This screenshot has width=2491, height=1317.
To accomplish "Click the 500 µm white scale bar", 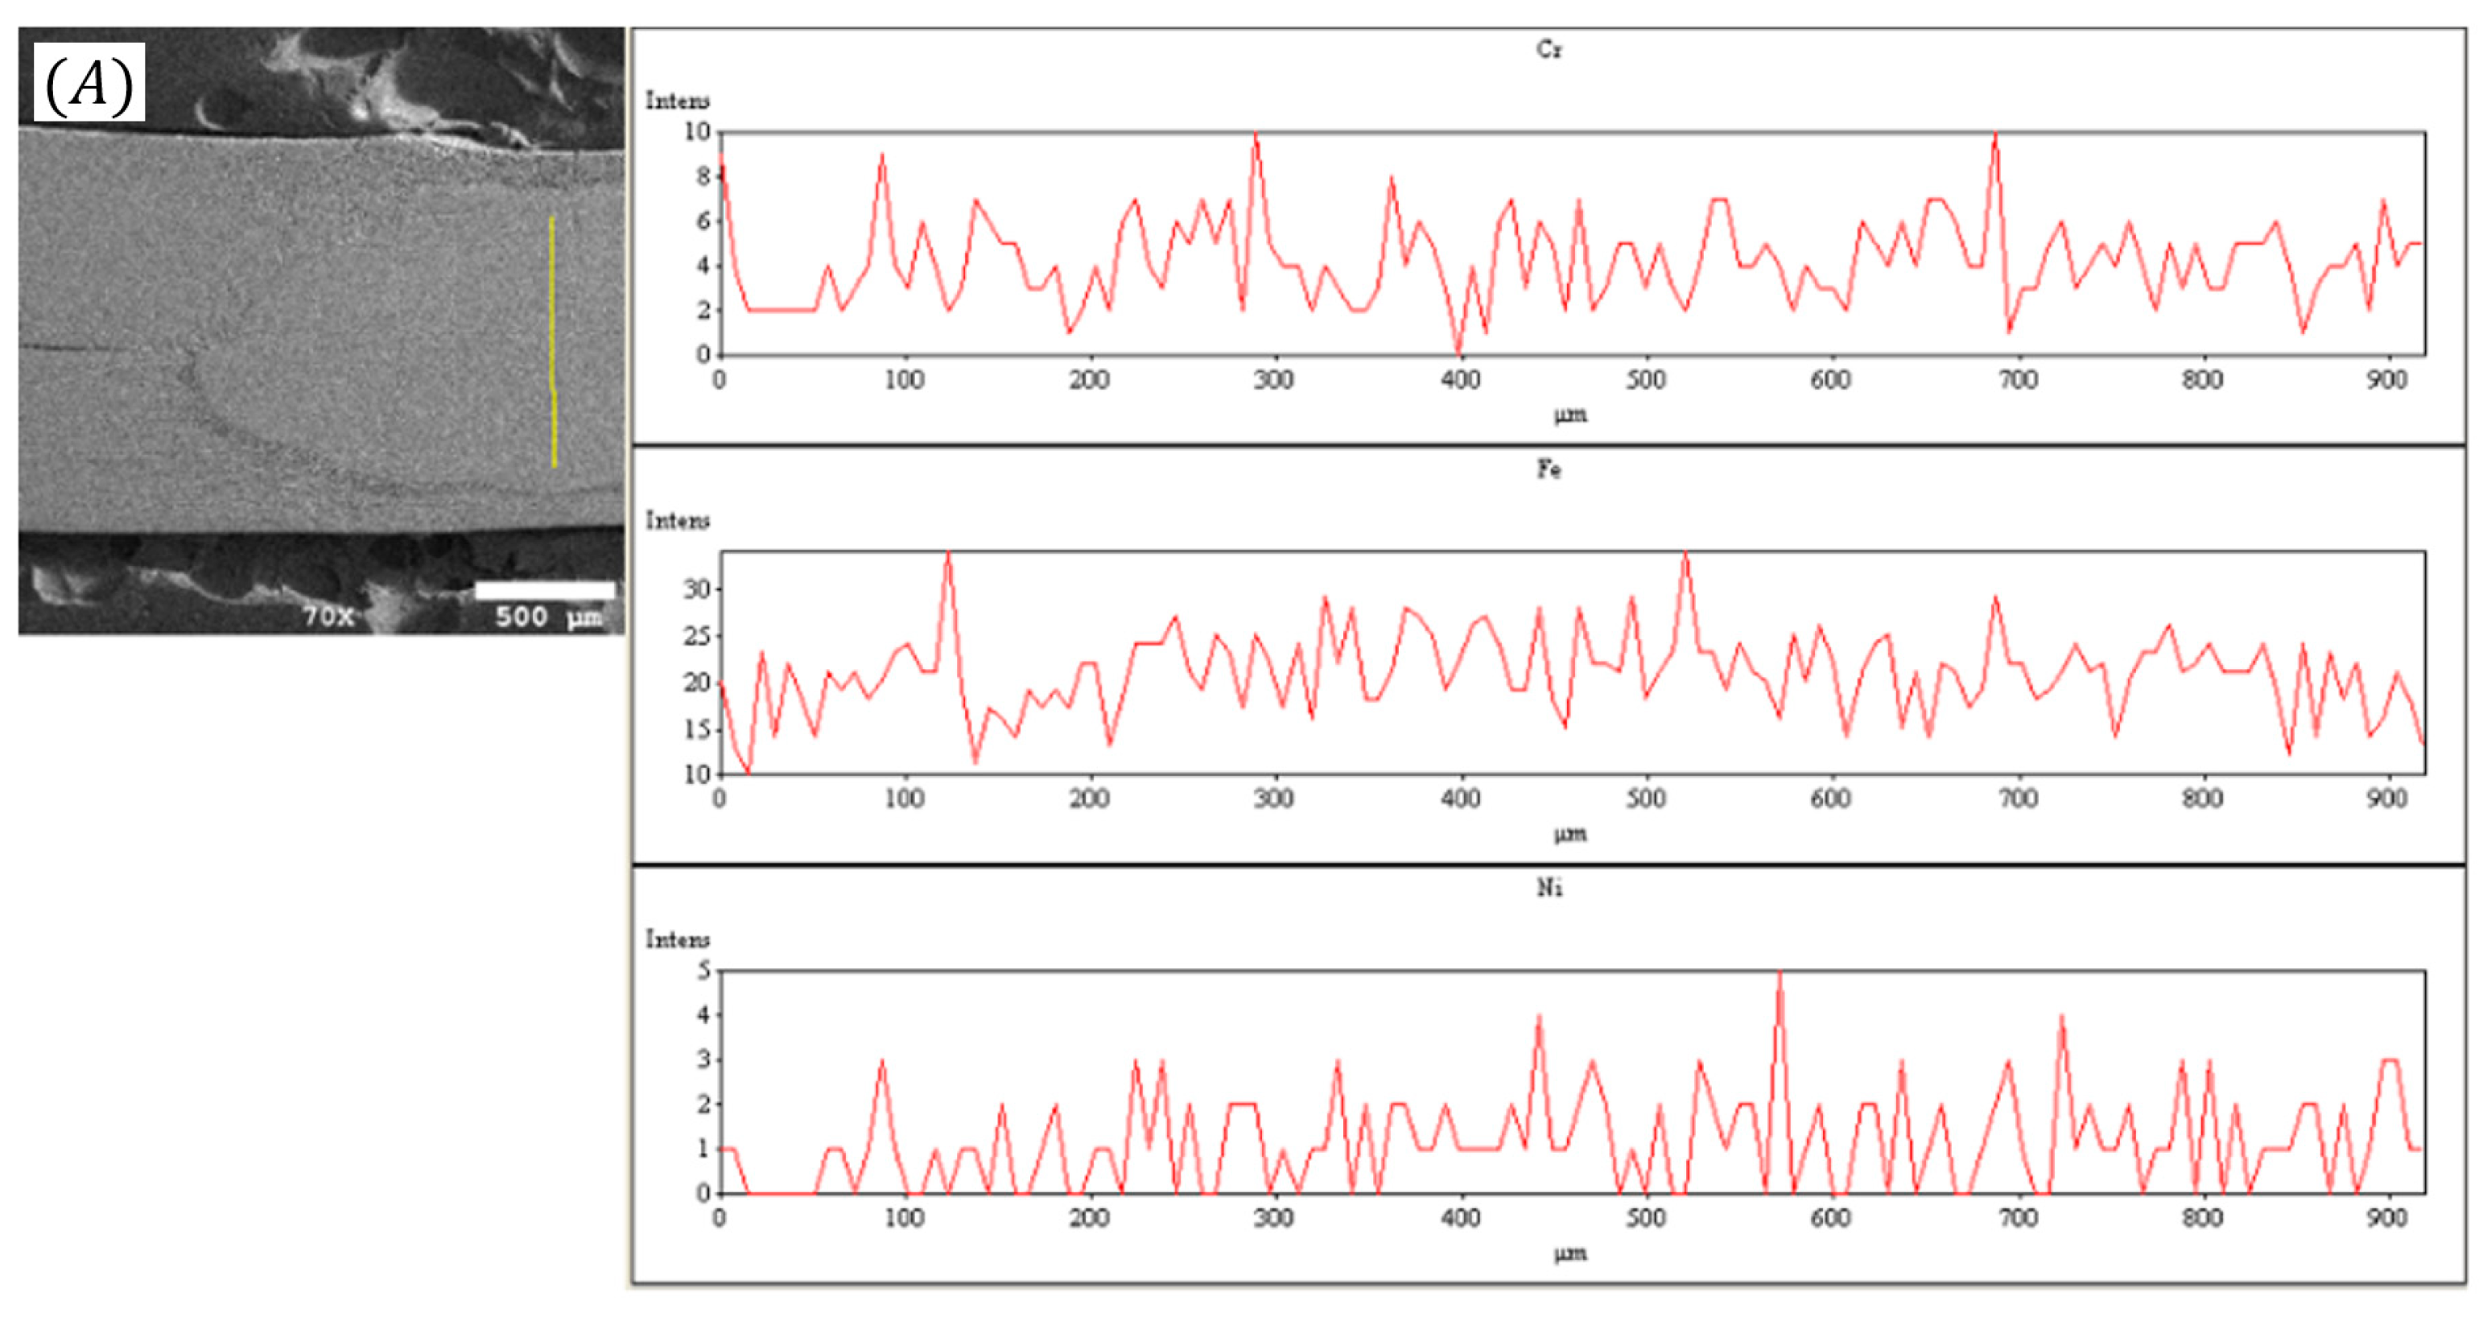I will 544,591.
